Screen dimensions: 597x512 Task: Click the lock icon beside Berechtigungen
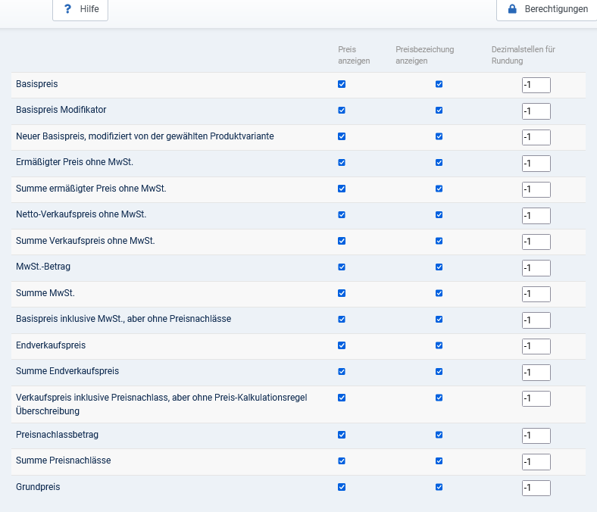512,9
